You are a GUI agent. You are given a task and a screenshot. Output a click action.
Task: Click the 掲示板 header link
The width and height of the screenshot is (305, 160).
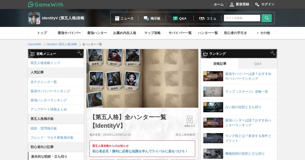tap(155, 18)
